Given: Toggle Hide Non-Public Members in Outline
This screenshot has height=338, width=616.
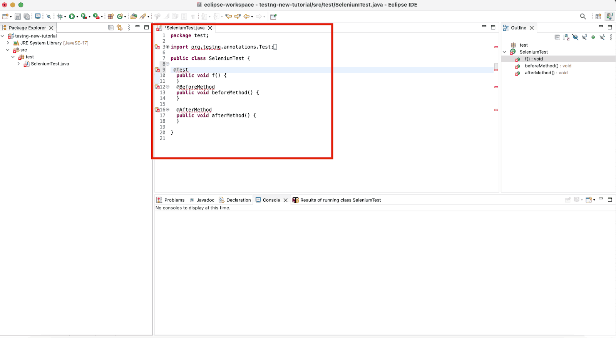Looking at the screenshot, I should (593, 37).
